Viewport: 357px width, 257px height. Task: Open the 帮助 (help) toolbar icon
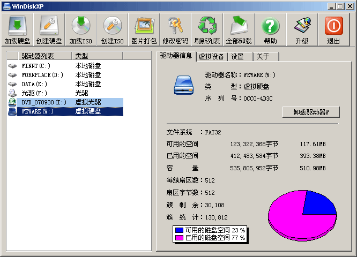click(271, 31)
